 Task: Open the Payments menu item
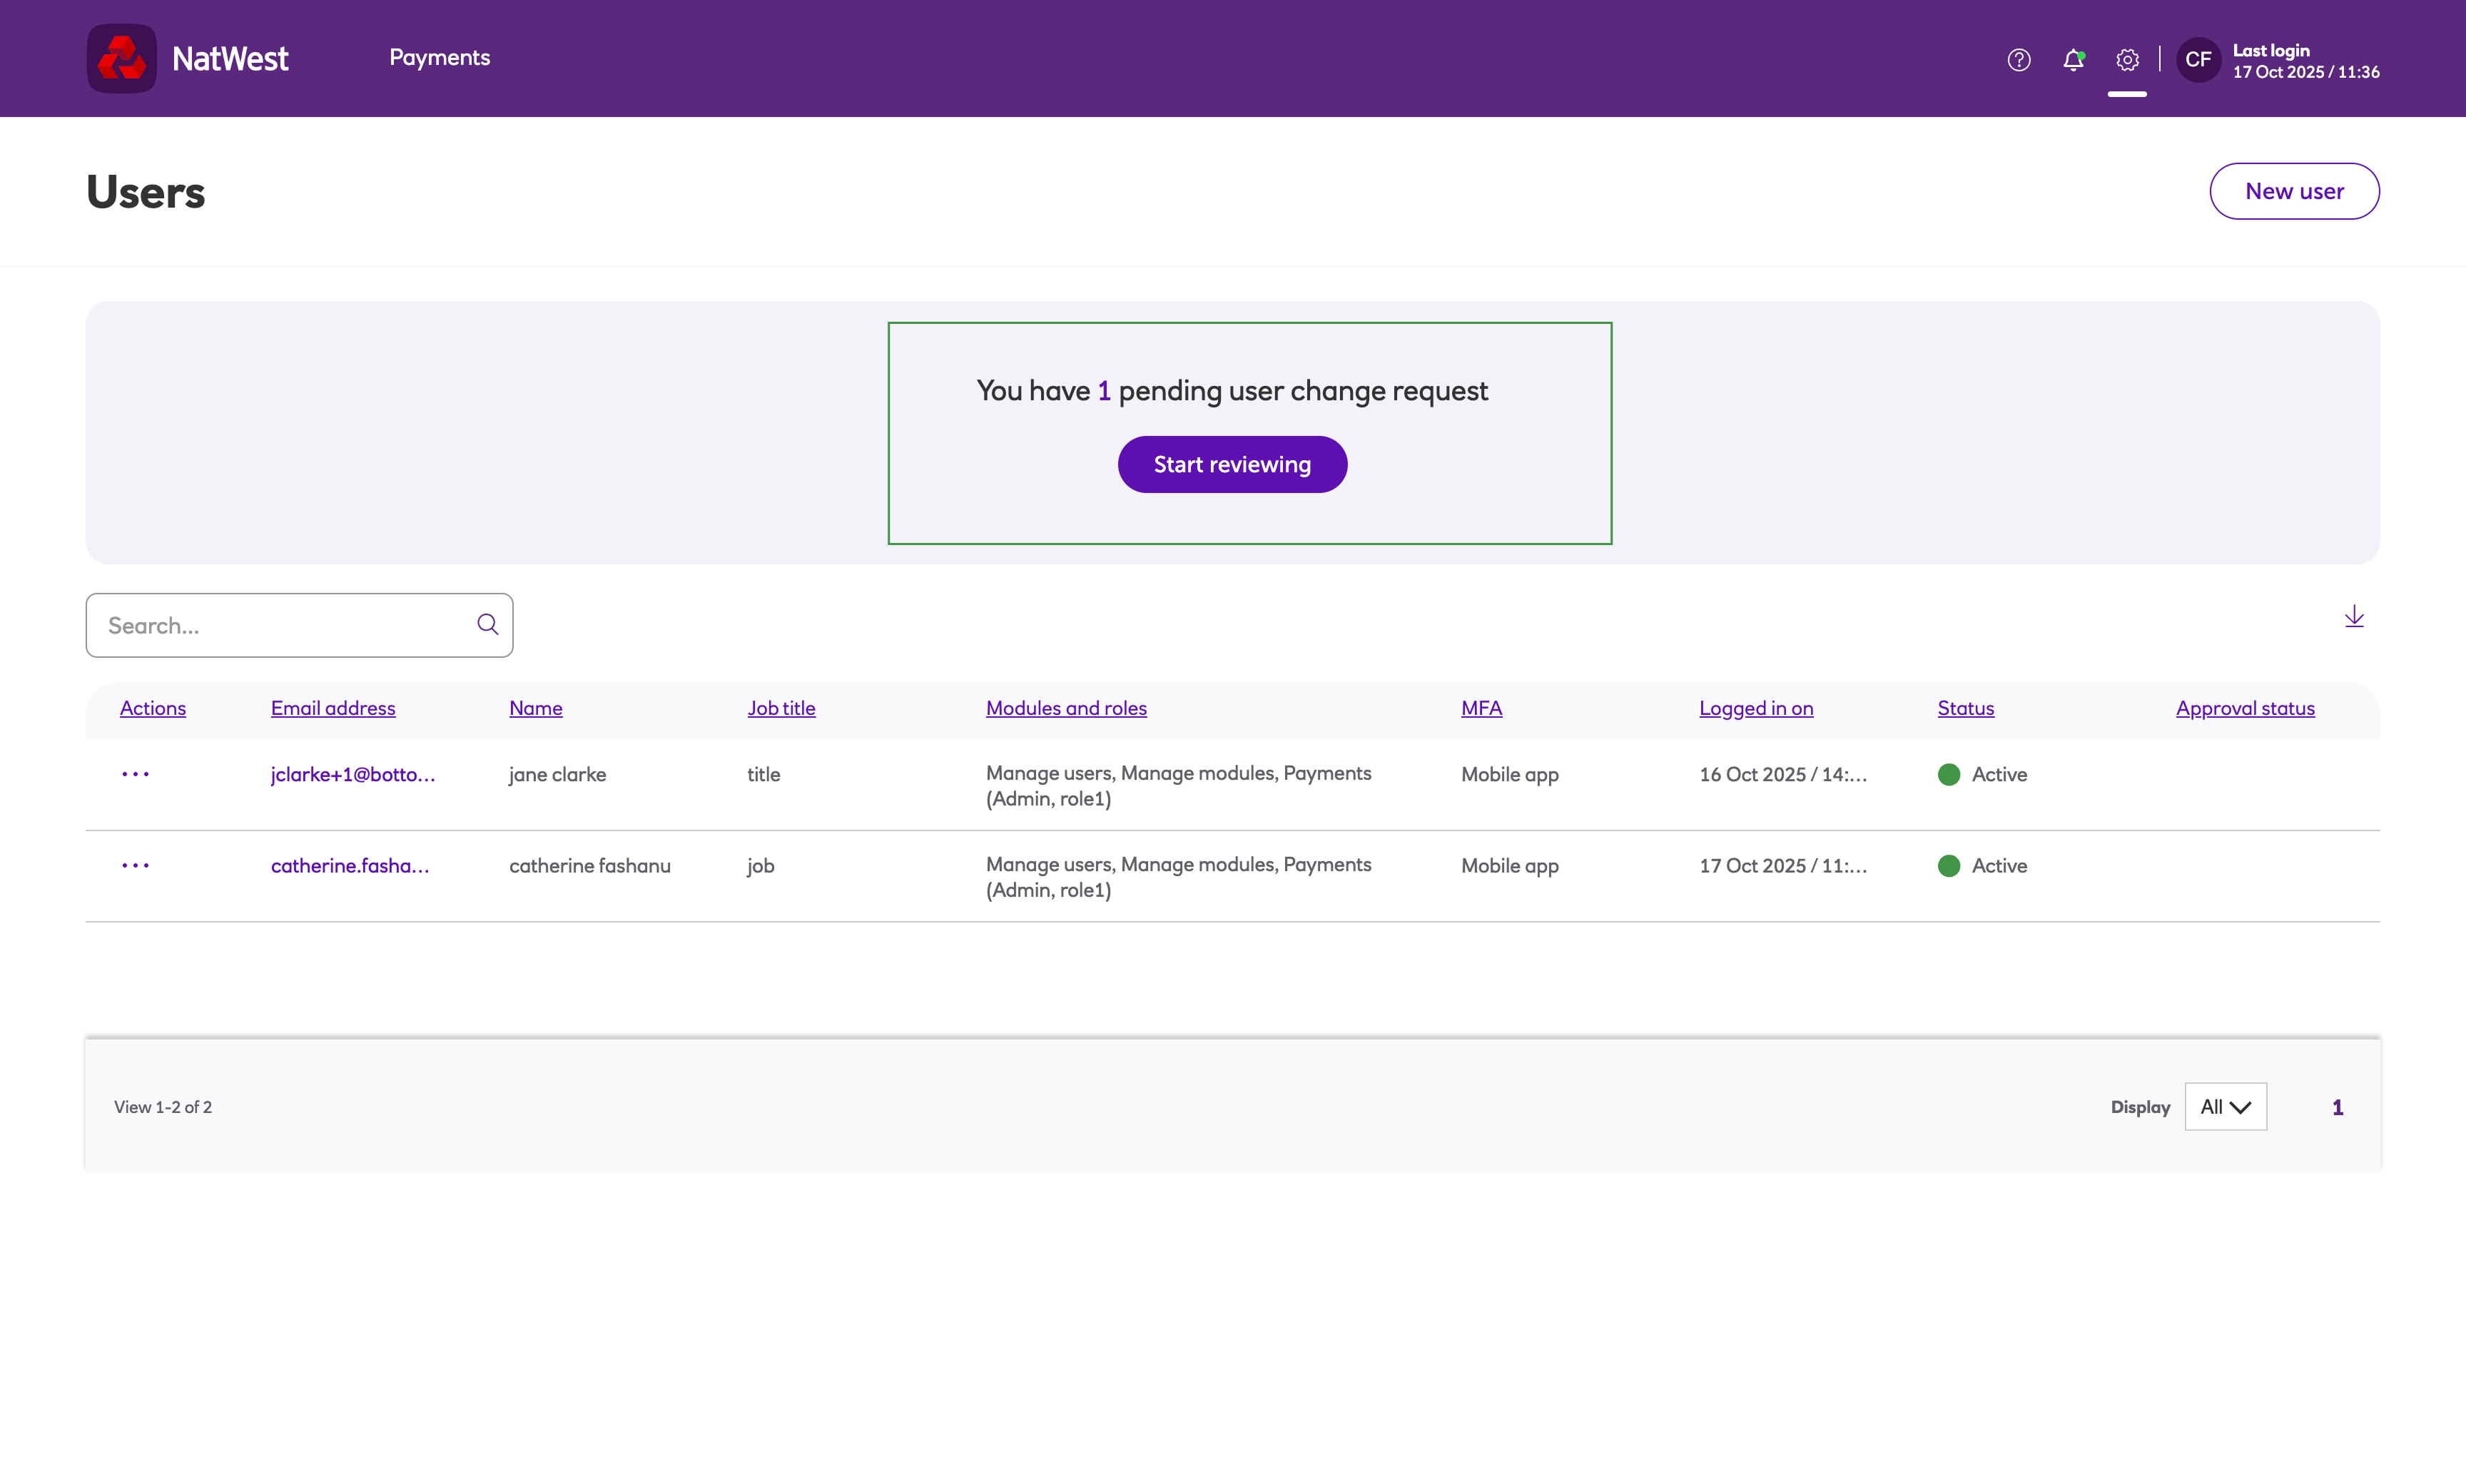(439, 58)
